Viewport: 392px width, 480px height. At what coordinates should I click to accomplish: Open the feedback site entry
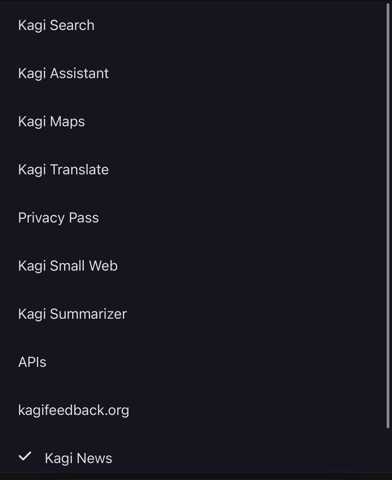pyautogui.click(x=73, y=410)
